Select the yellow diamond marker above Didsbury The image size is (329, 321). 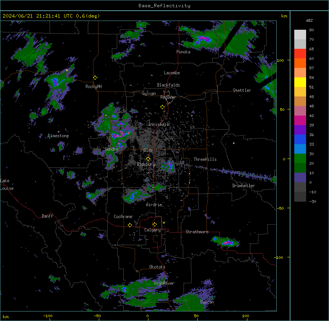click(x=148, y=159)
